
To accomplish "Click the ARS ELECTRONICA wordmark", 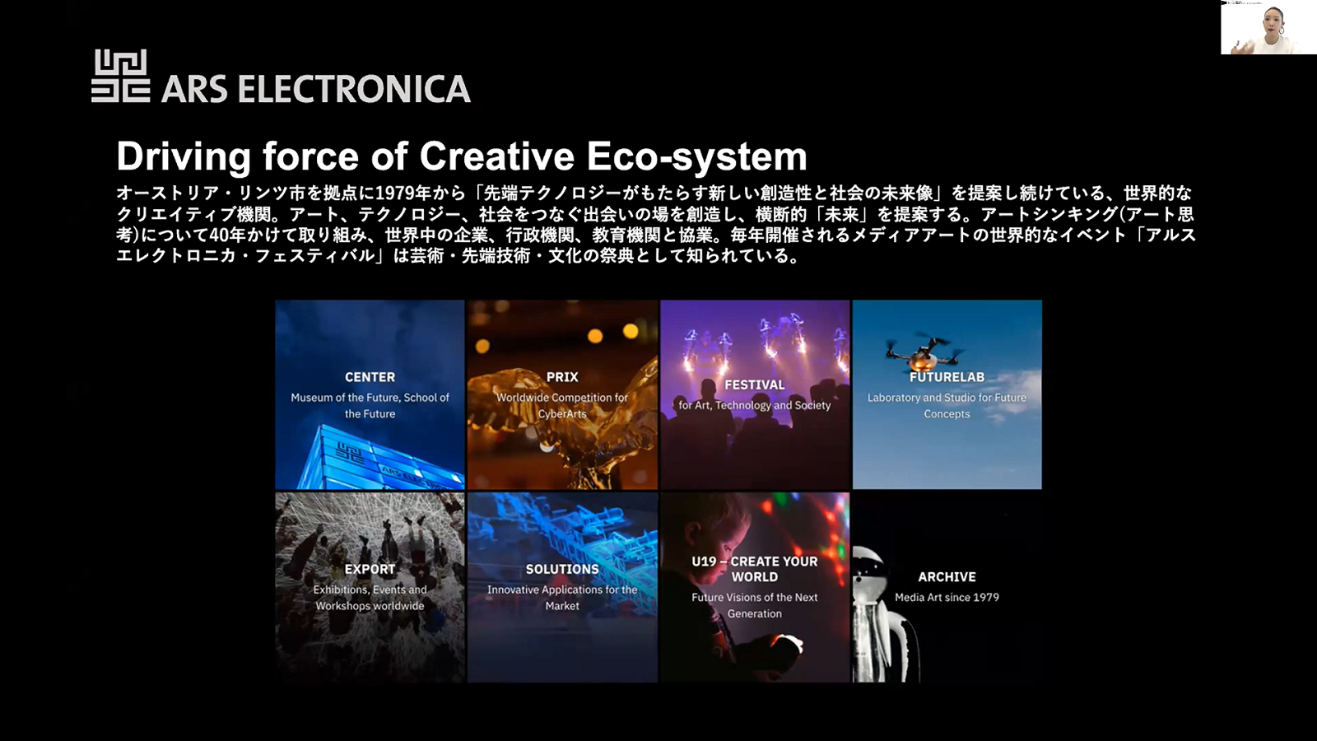I will [316, 89].
